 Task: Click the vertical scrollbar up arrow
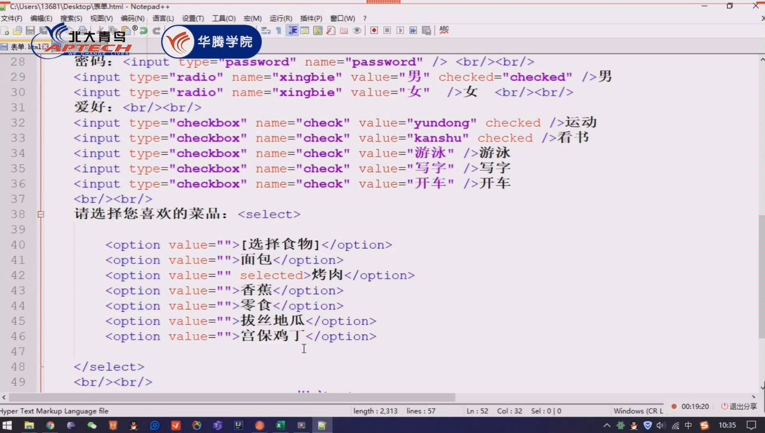click(x=762, y=60)
